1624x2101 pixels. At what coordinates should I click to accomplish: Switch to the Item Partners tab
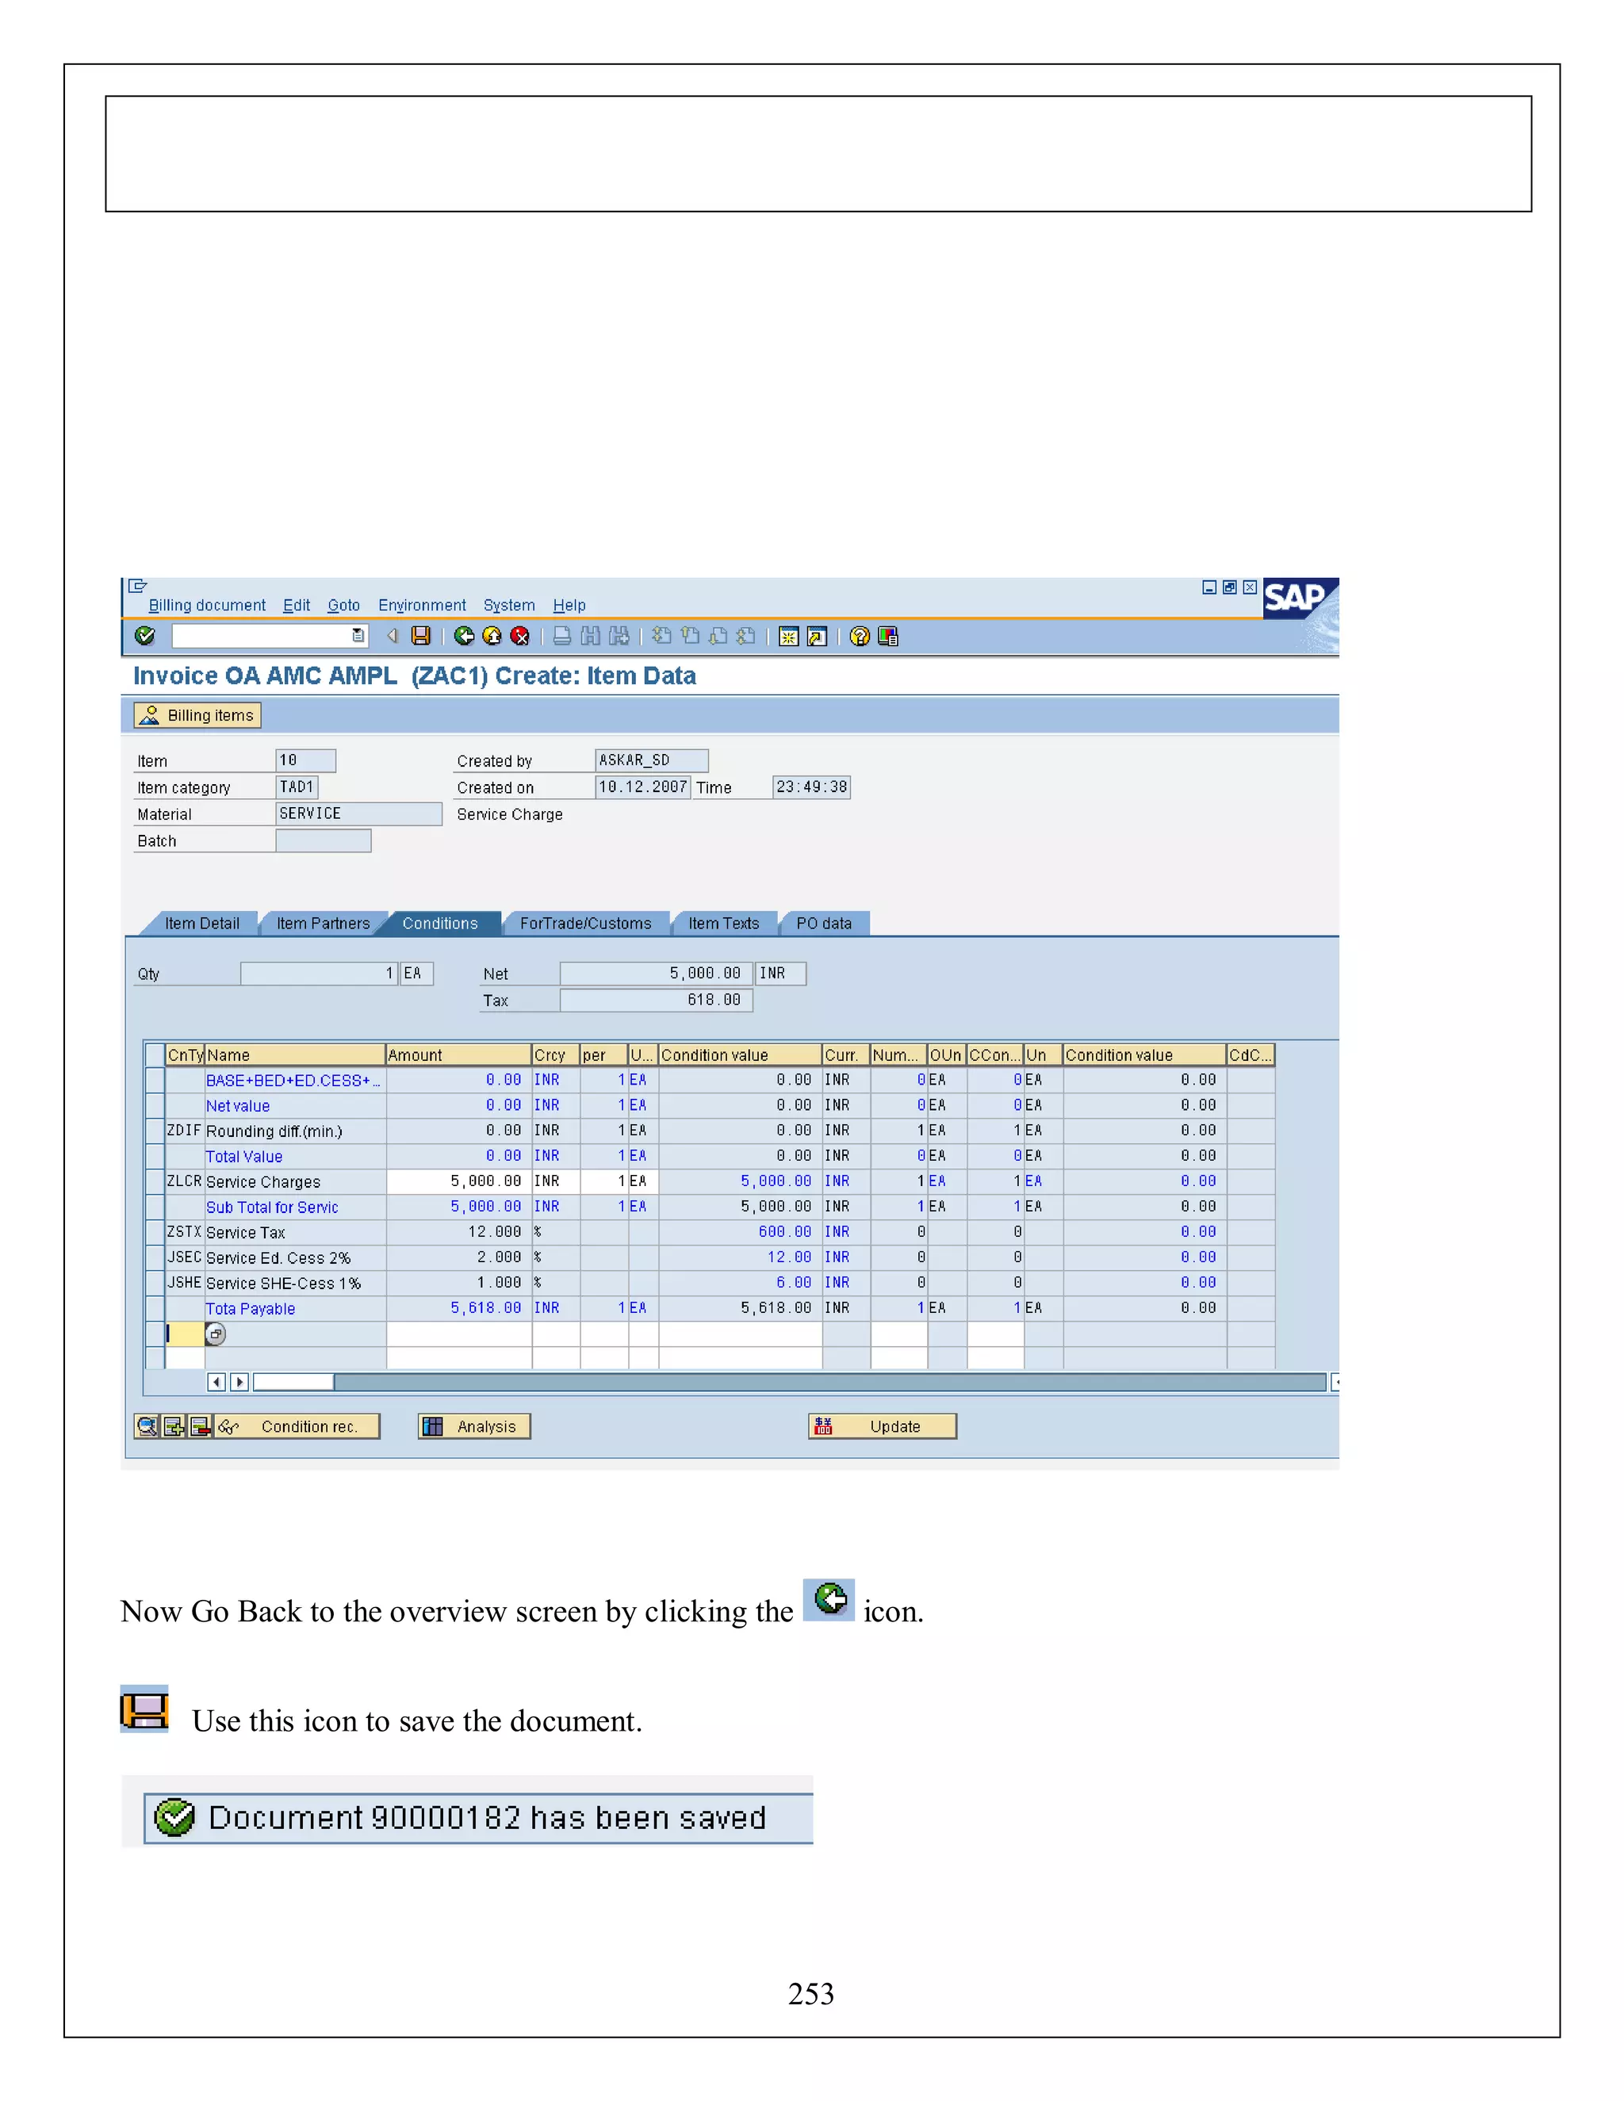(x=322, y=923)
